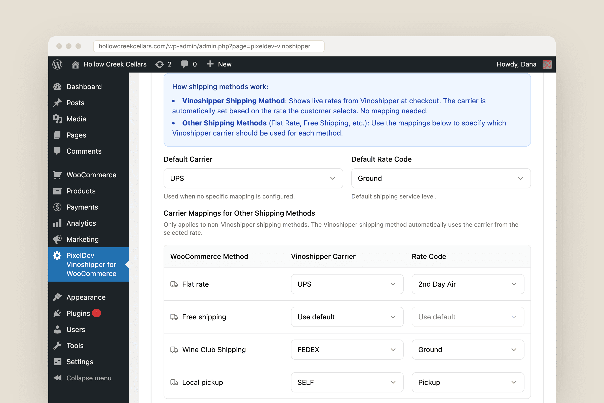604x403 pixels.
Task: Click the Dashboard gauge icon
Action: pos(57,87)
